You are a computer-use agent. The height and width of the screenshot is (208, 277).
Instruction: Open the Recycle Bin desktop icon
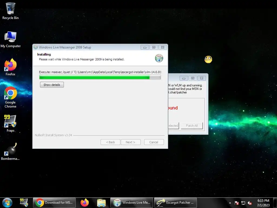(x=11, y=11)
